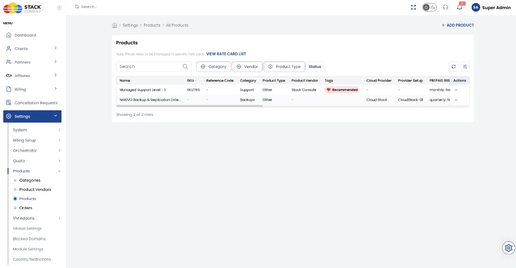Click 'CloudStack-01' provider setup cell
This screenshot has height=268, width=516.
[x=410, y=100]
